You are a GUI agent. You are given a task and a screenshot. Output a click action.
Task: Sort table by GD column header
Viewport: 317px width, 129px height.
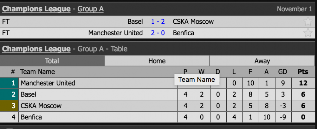pos(282,72)
